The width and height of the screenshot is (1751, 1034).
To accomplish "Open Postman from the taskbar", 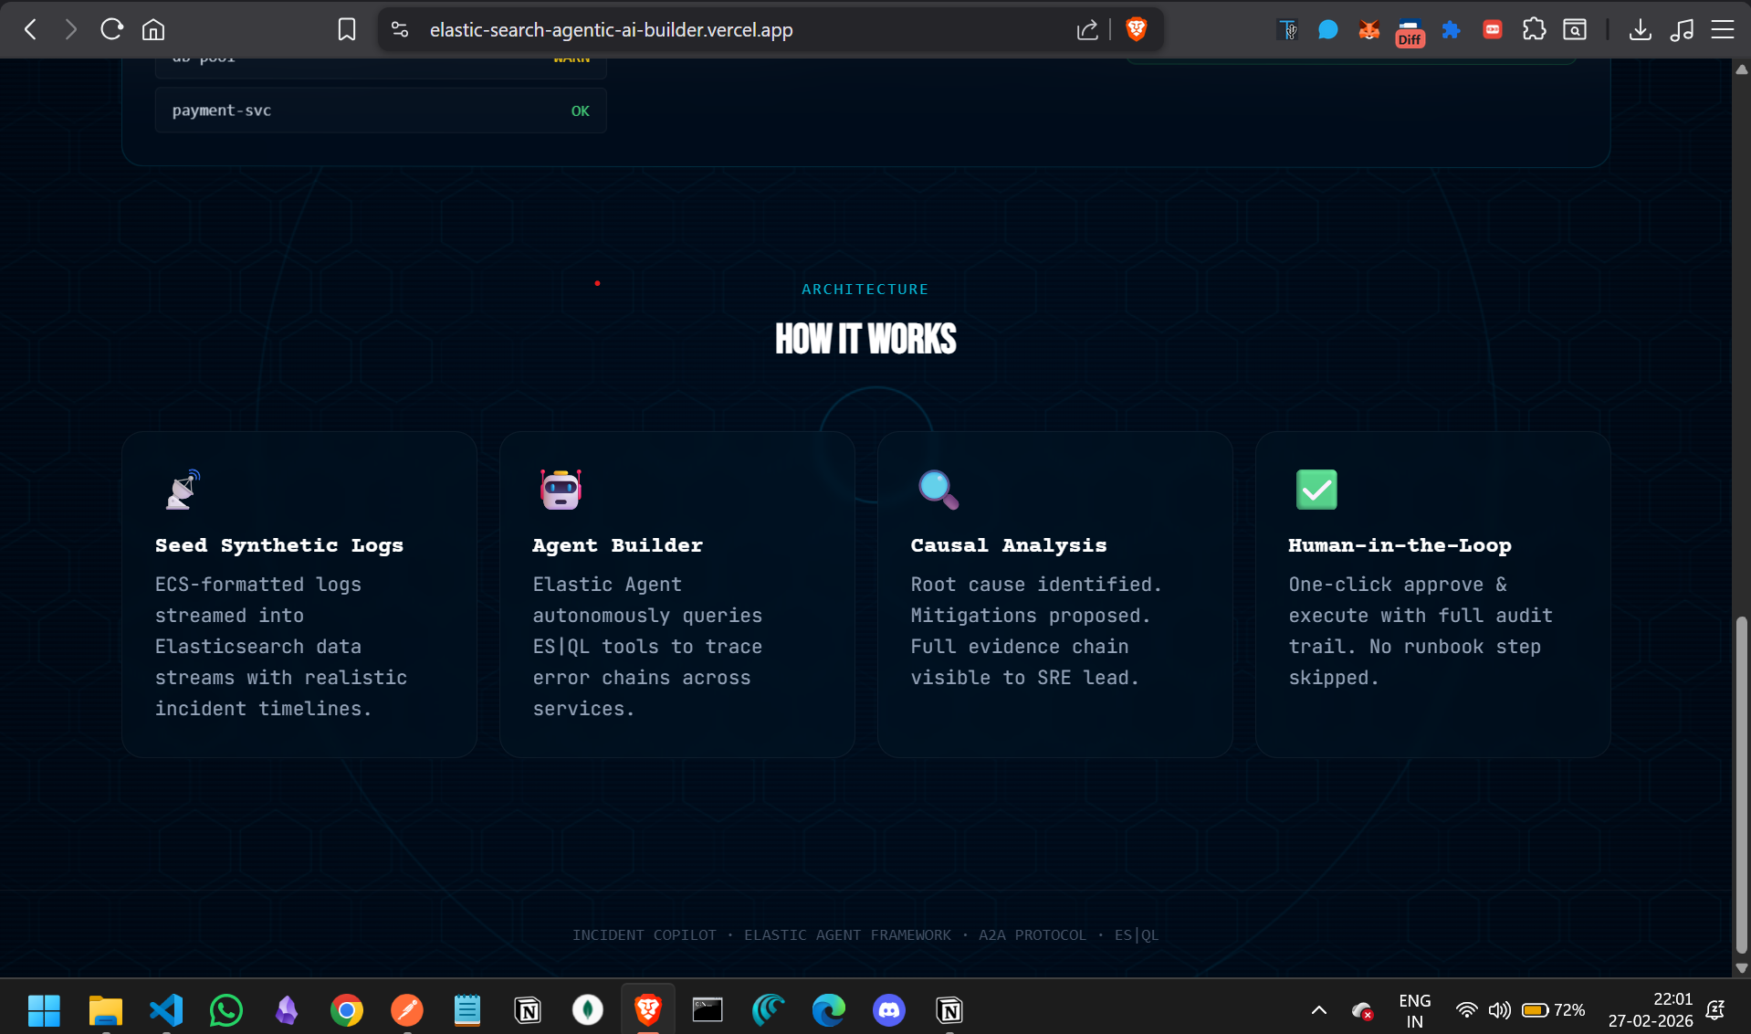I will [407, 1010].
